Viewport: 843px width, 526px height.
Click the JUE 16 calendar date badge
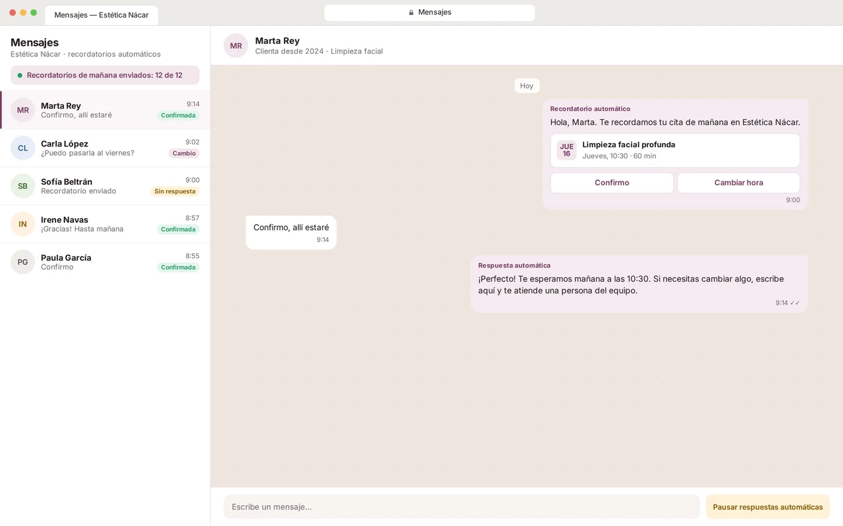point(566,150)
